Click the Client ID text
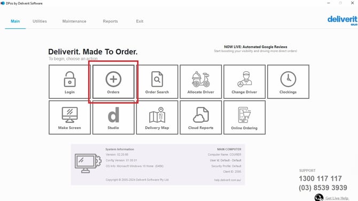The height and width of the screenshot is (201, 358). 232,172
